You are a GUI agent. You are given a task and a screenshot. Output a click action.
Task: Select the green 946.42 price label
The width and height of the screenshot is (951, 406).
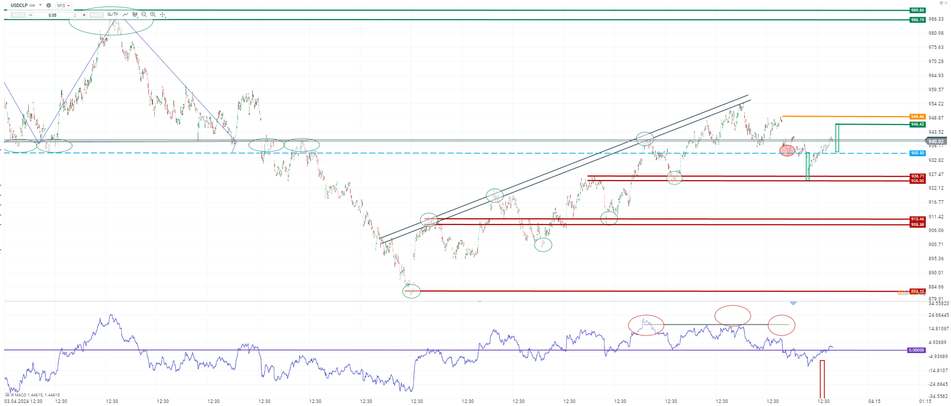pyautogui.click(x=917, y=124)
